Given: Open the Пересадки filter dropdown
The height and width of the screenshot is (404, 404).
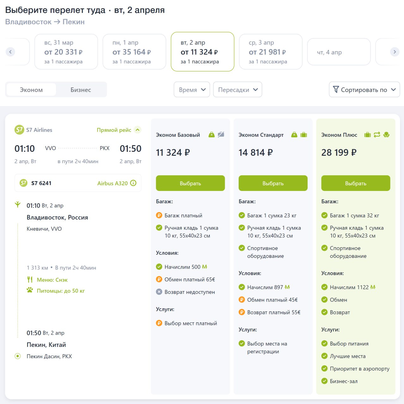Looking at the screenshot, I should (x=238, y=90).
